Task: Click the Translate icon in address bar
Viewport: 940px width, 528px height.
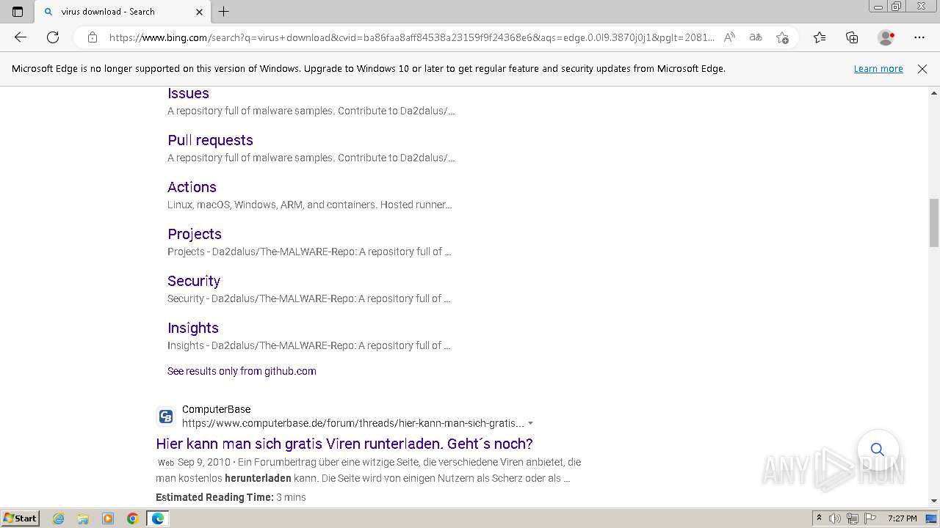Action: 756,37
